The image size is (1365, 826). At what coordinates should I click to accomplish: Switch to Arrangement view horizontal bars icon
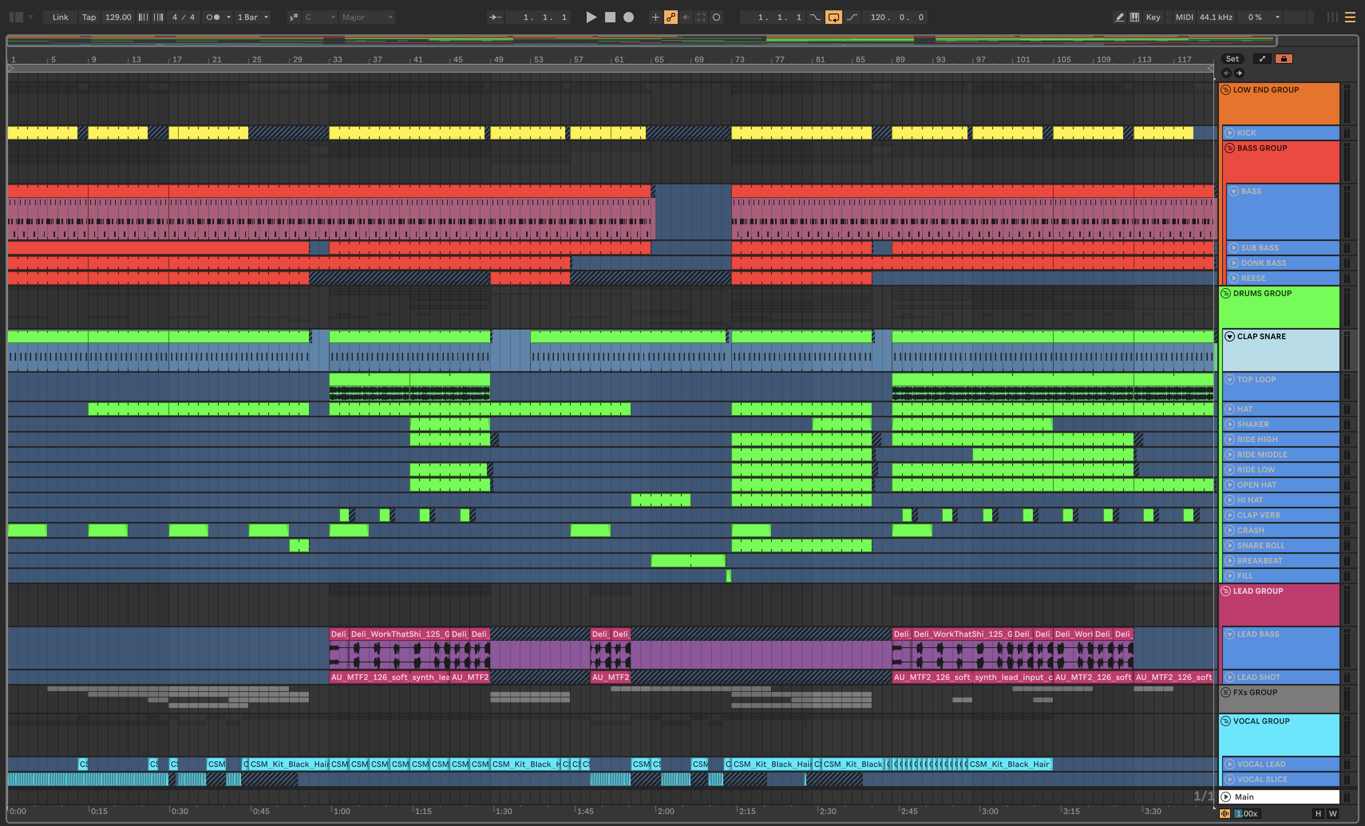tap(1350, 17)
